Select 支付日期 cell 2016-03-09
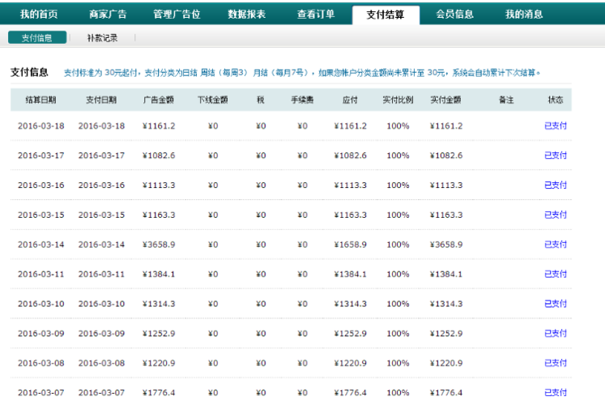Image resolution: width=605 pixels, height=405 pixels. [x=101, y=334]
